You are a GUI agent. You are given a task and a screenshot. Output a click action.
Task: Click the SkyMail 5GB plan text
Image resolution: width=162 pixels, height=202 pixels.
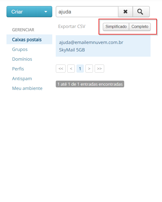pos(72,50)
